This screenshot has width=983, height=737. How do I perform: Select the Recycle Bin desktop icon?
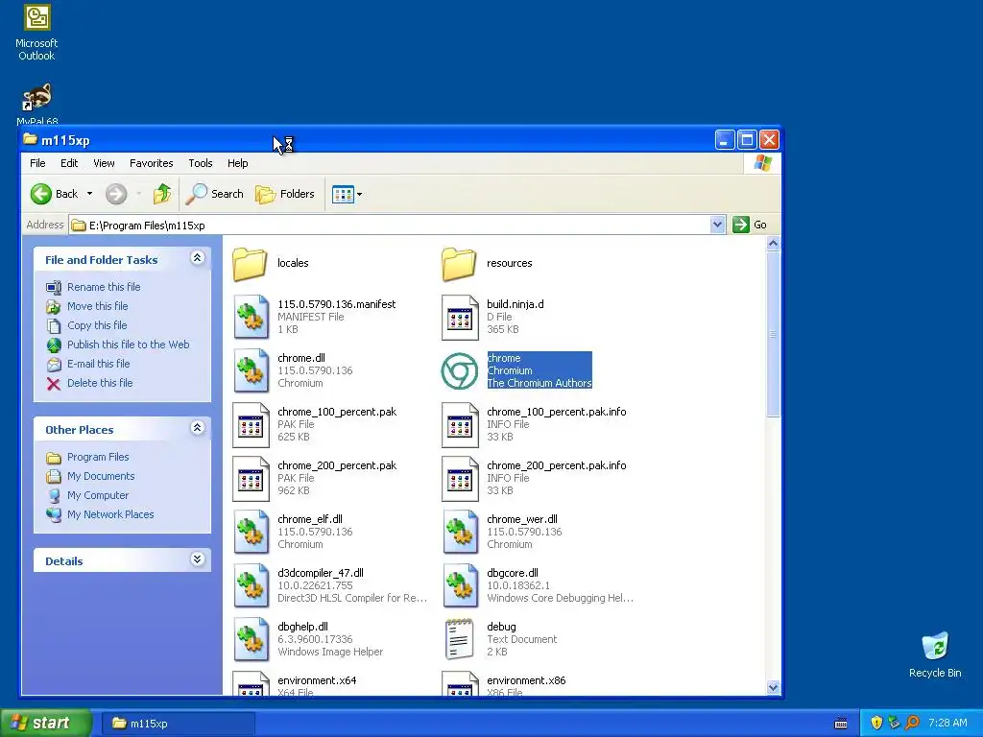[x=935, y=654]
